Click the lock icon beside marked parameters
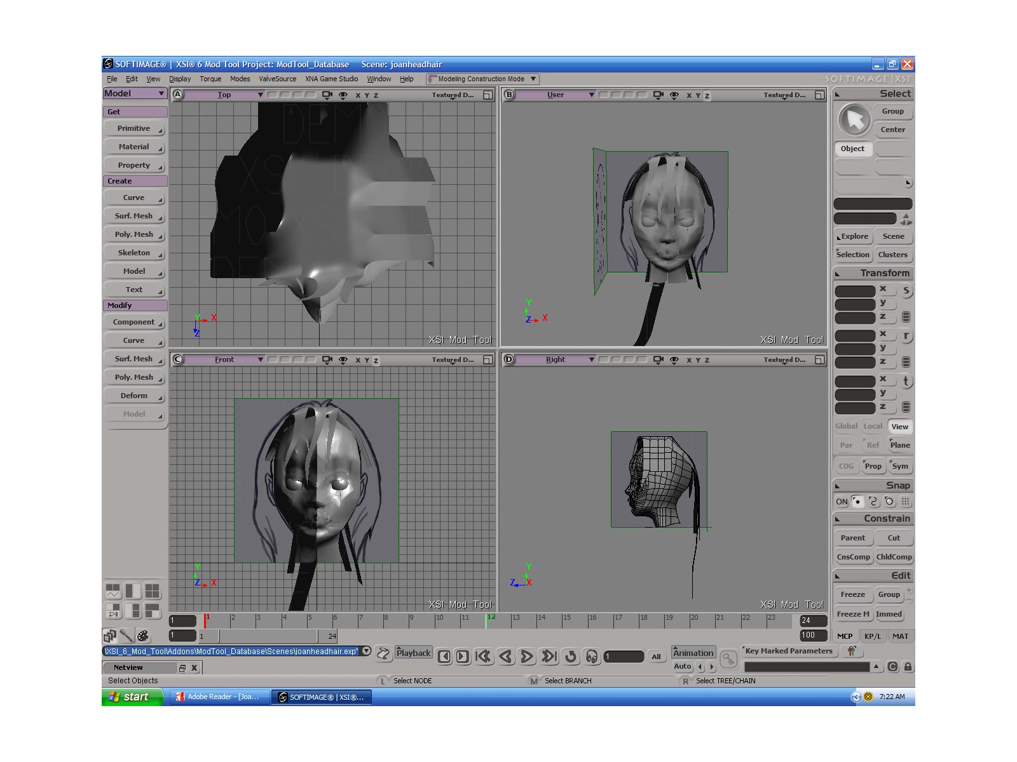 tap(908, 667)
